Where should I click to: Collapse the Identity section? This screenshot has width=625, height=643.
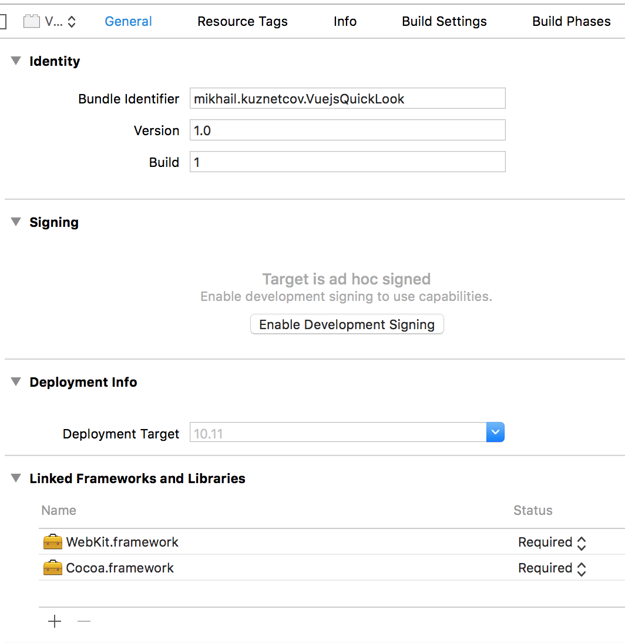click(16, 61)
